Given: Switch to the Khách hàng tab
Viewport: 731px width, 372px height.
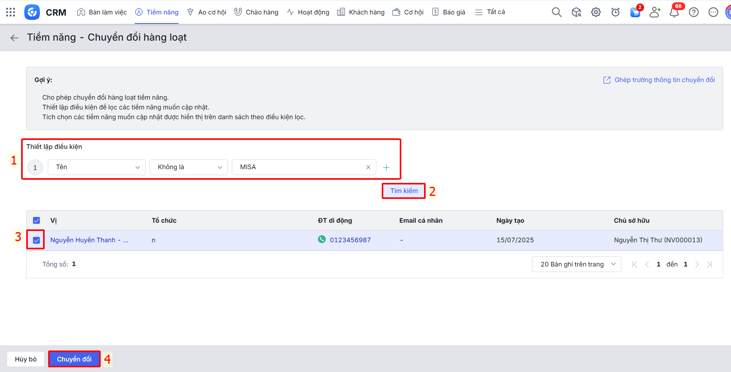Looking at the screenshot, I should [361, 12].
